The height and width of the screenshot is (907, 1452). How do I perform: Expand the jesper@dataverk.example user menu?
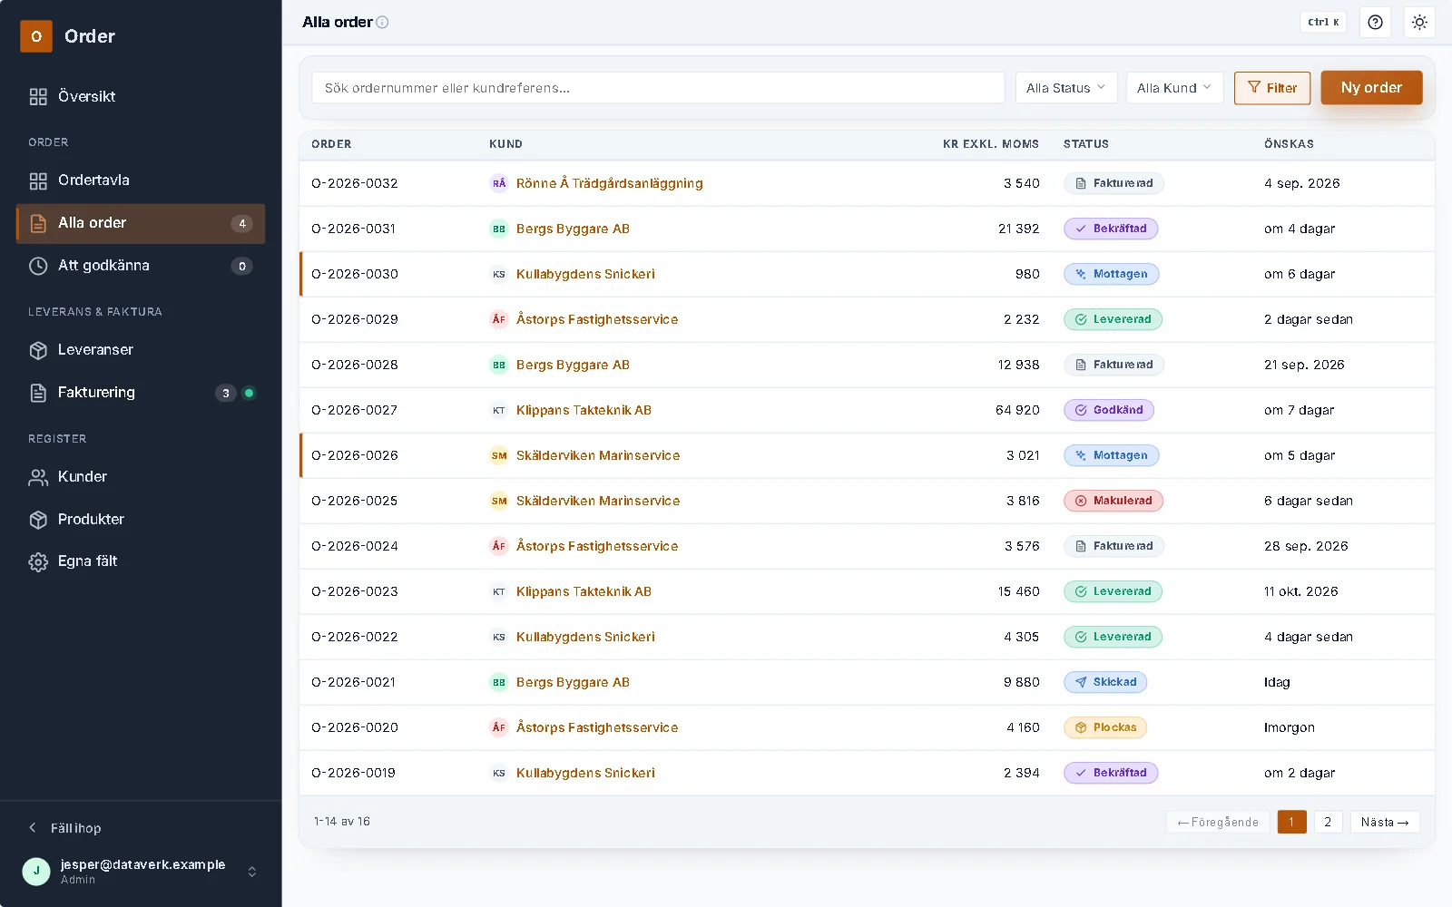(141, 872)
